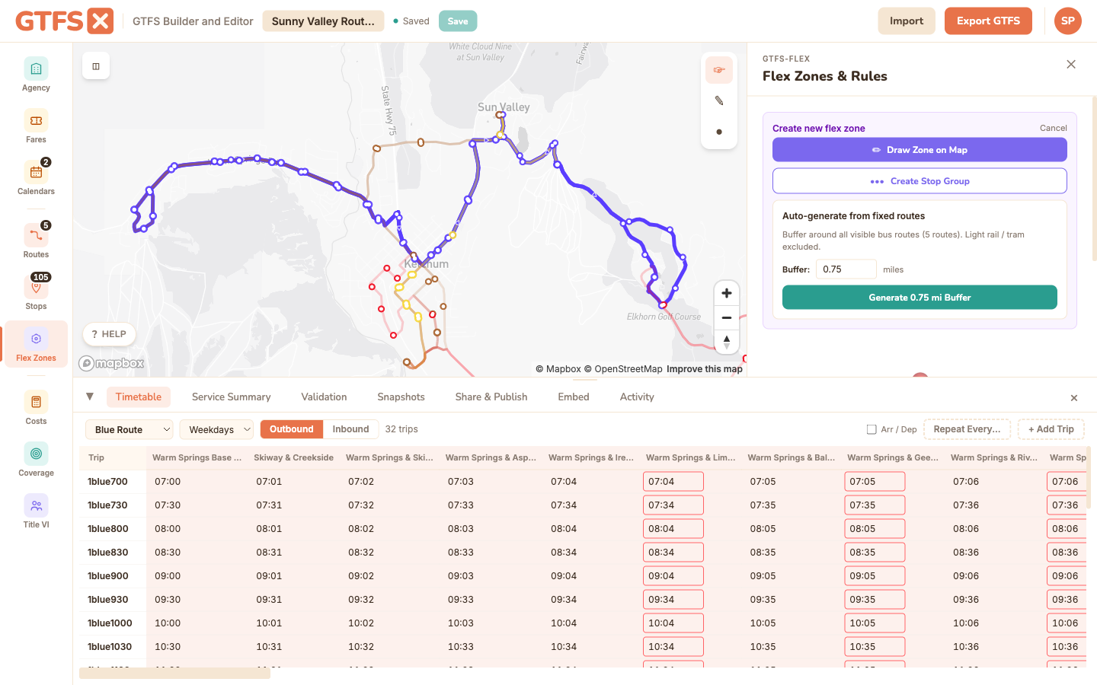Click 10:00 cell for trip 1blue1000
Image resolution: width=1097 pixels, height=685 pixels.
tap(168, 623)
